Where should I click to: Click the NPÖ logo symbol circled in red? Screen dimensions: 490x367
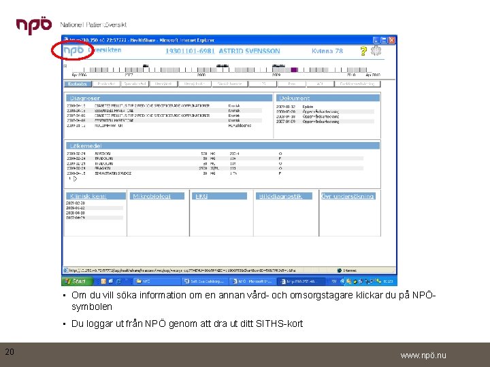pos(73,51)
